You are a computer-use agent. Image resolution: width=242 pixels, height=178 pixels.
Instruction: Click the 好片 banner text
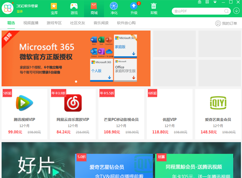click(36, 165)
